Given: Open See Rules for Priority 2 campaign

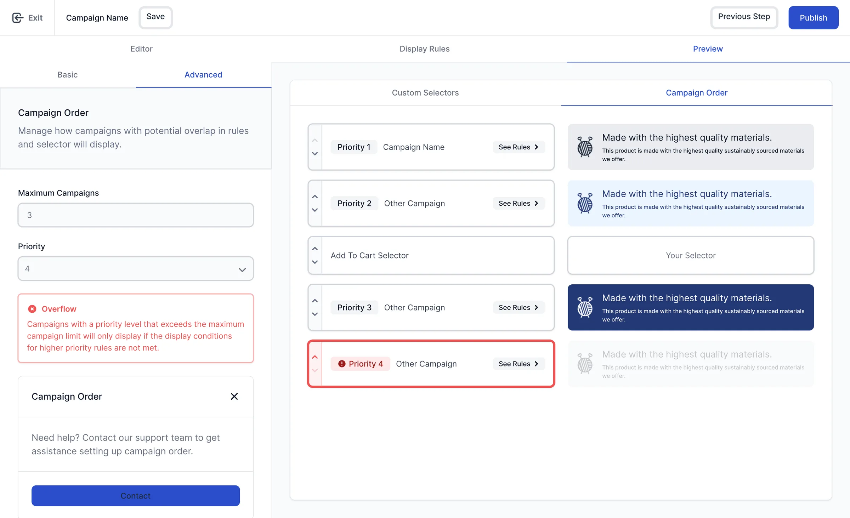Looking at the screenshot, I should [518, 203].
